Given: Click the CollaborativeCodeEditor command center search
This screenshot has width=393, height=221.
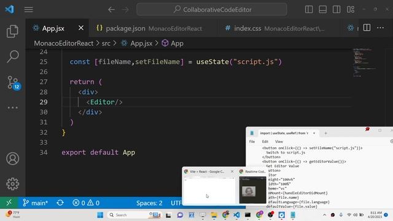Looking at the screenshot, I should [x=212, y=10].
